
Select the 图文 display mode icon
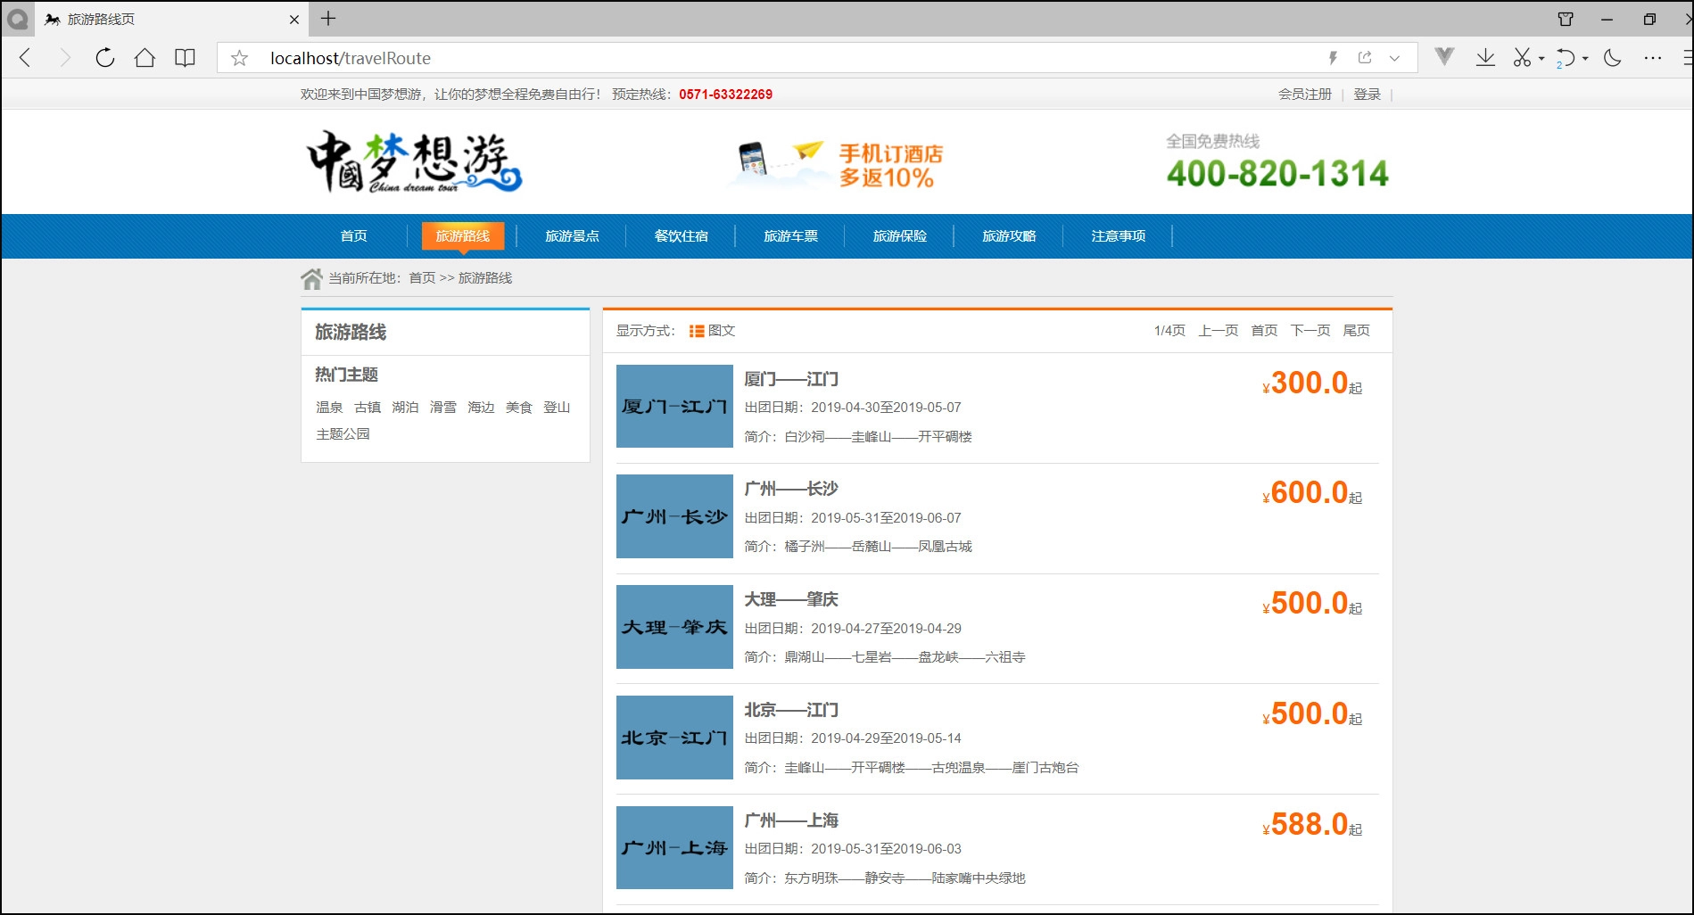(697, 331)
